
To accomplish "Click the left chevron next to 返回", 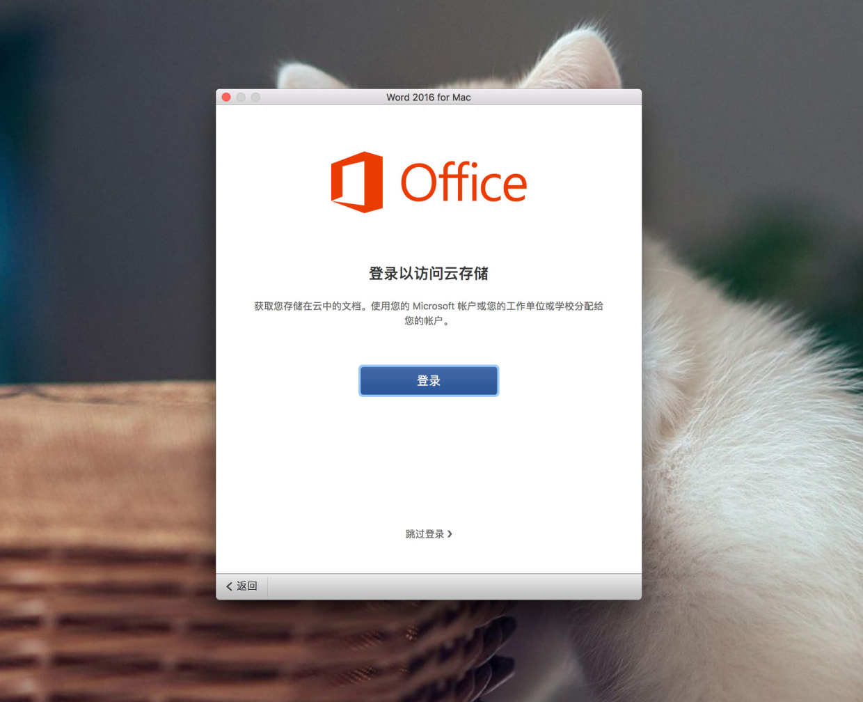I will (x=229, y=586).
